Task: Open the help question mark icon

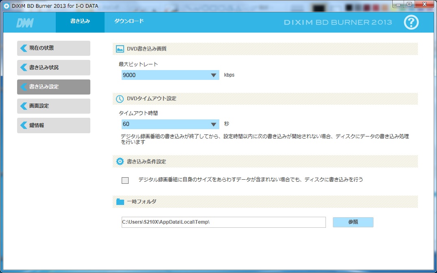Action: (411, 22)
